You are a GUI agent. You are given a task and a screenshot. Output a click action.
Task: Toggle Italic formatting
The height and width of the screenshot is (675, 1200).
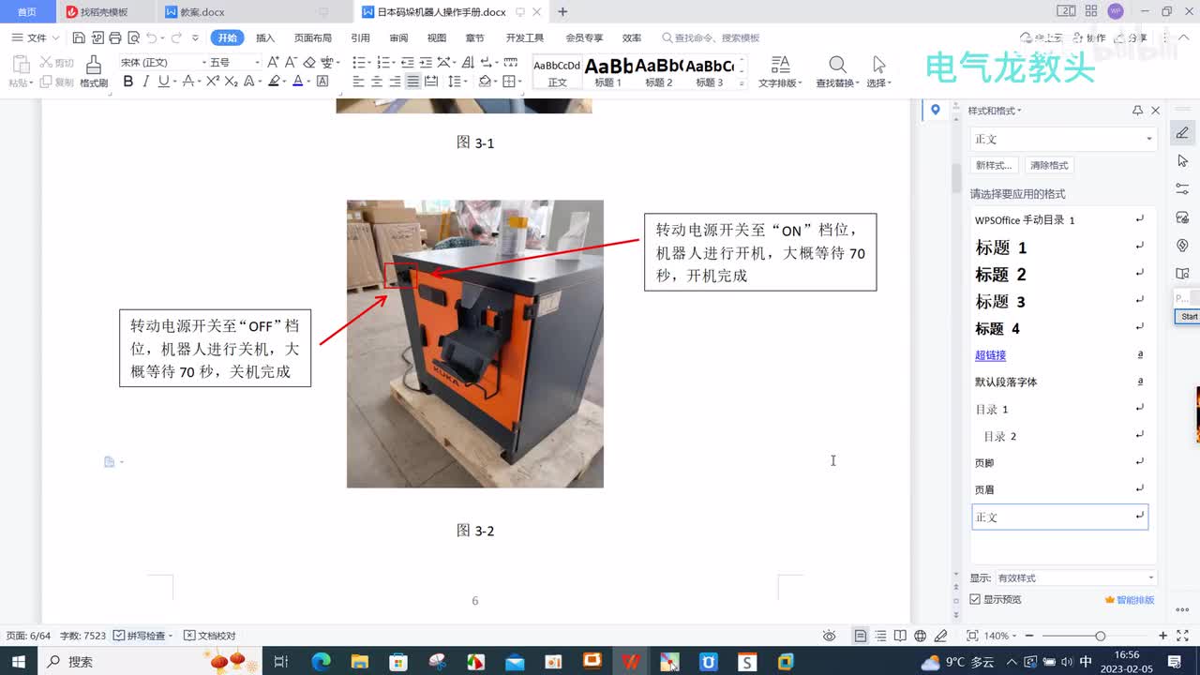[x=145, y=82]
